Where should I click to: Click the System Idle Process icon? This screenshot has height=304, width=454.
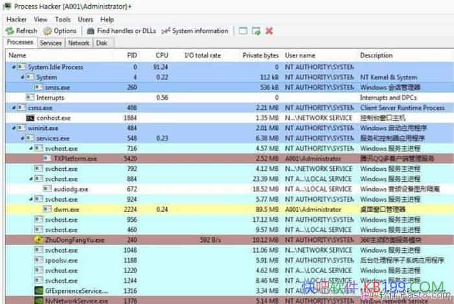coord(21,67)
